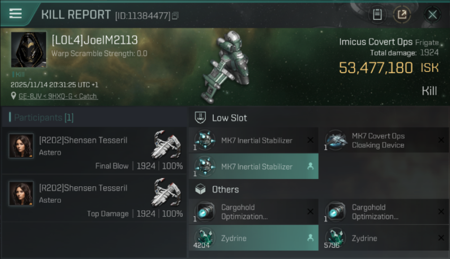The width and height of the screenshot is (450, 259).
Task: Select the Top Damage participant row
Action: 94,198
